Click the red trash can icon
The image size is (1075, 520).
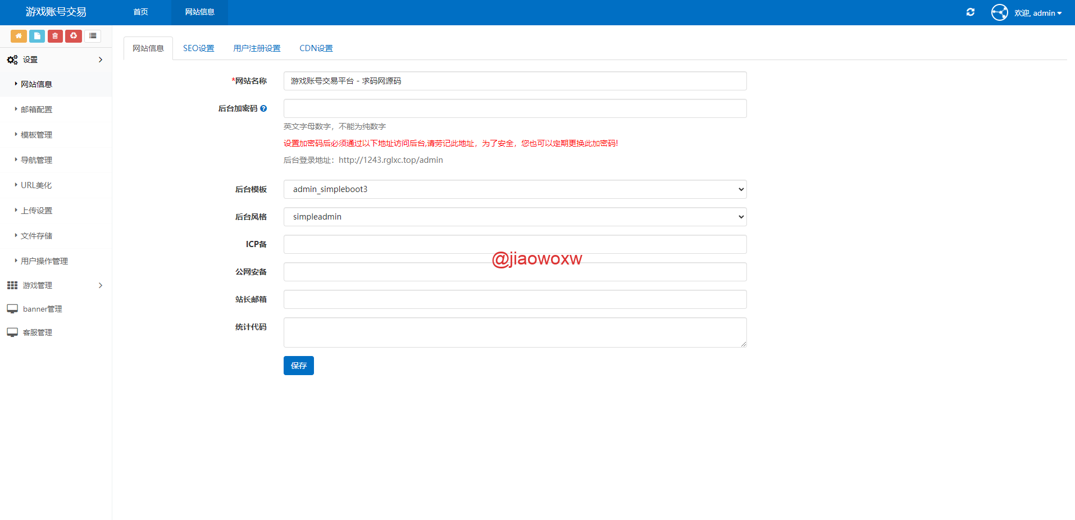point(55,36)
